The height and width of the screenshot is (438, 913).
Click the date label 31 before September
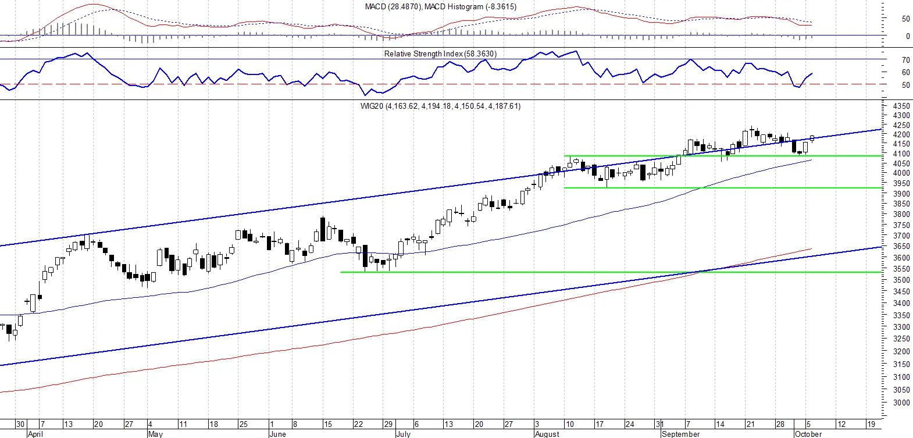pyautogui.click(x=659, y=425)
